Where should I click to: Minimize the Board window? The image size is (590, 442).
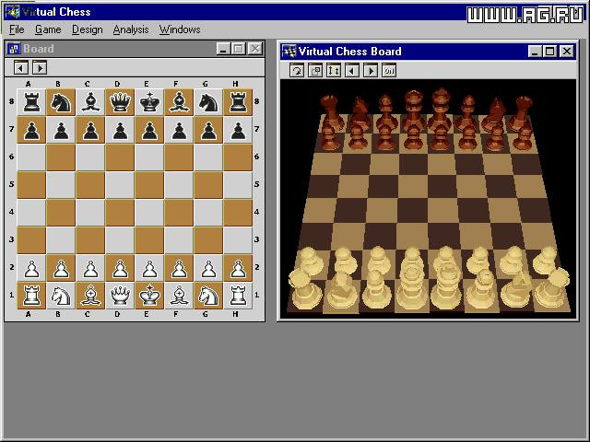tap(223, 49)
